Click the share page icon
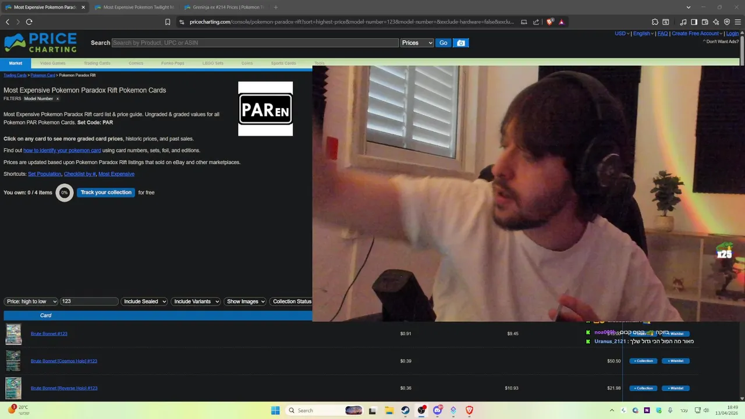This screenshot has width=745, height=419. [x=536, y=22]
